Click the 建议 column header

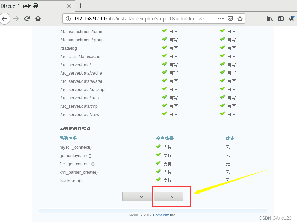pyautogui.click(x=230, y=138)
